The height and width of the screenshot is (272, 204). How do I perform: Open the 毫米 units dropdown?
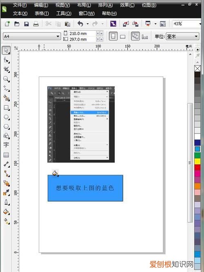click(x=182, y=36)
